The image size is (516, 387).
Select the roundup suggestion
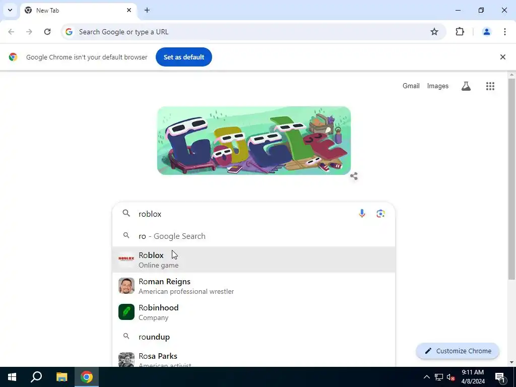click(x=253, y=337)
